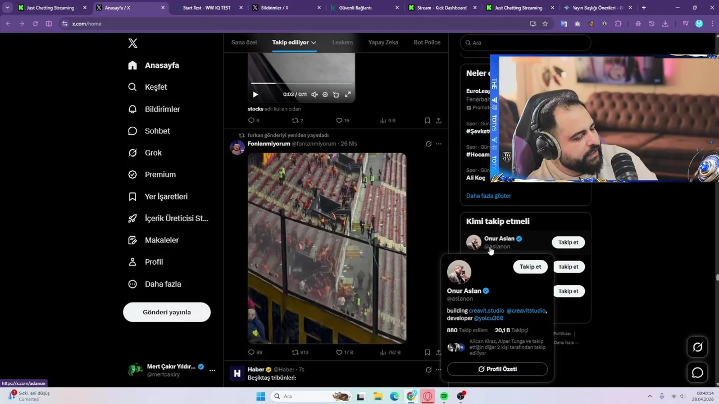Open Keşfet in the sidebar
The width and height of the screenshot is (719, 404).
click(148, 87)
